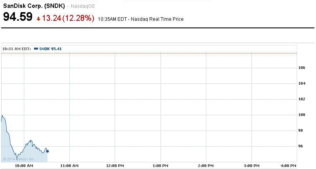Click the 2:00 PM time axis label
Screen dimensions: 316x169
(206, 166)
